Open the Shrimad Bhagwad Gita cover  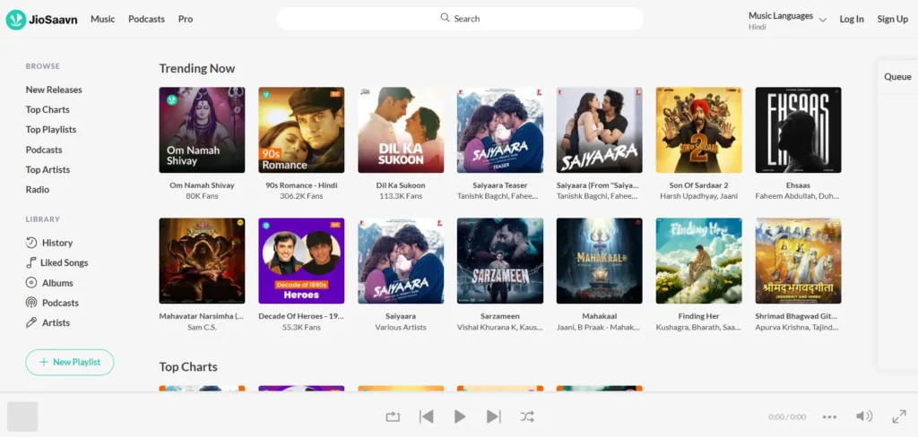point(799,261)
